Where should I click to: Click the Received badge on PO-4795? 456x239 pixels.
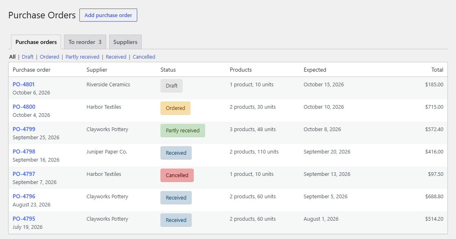click(x=176, y=220)
